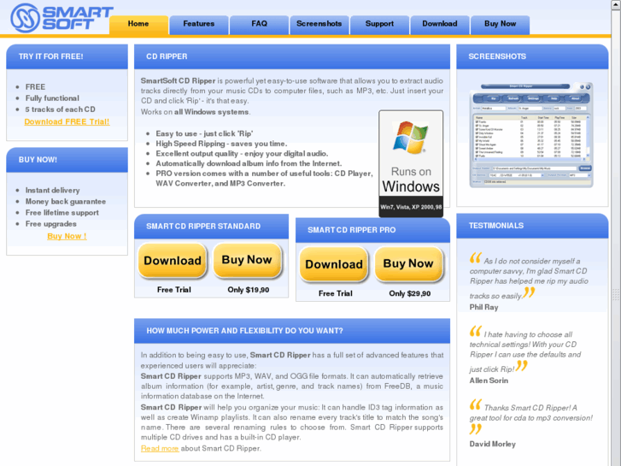This screenshot has width=621, height=466.
Task: Click 'Easy to use - just click Rip' bullet
Action: (204, 133)
